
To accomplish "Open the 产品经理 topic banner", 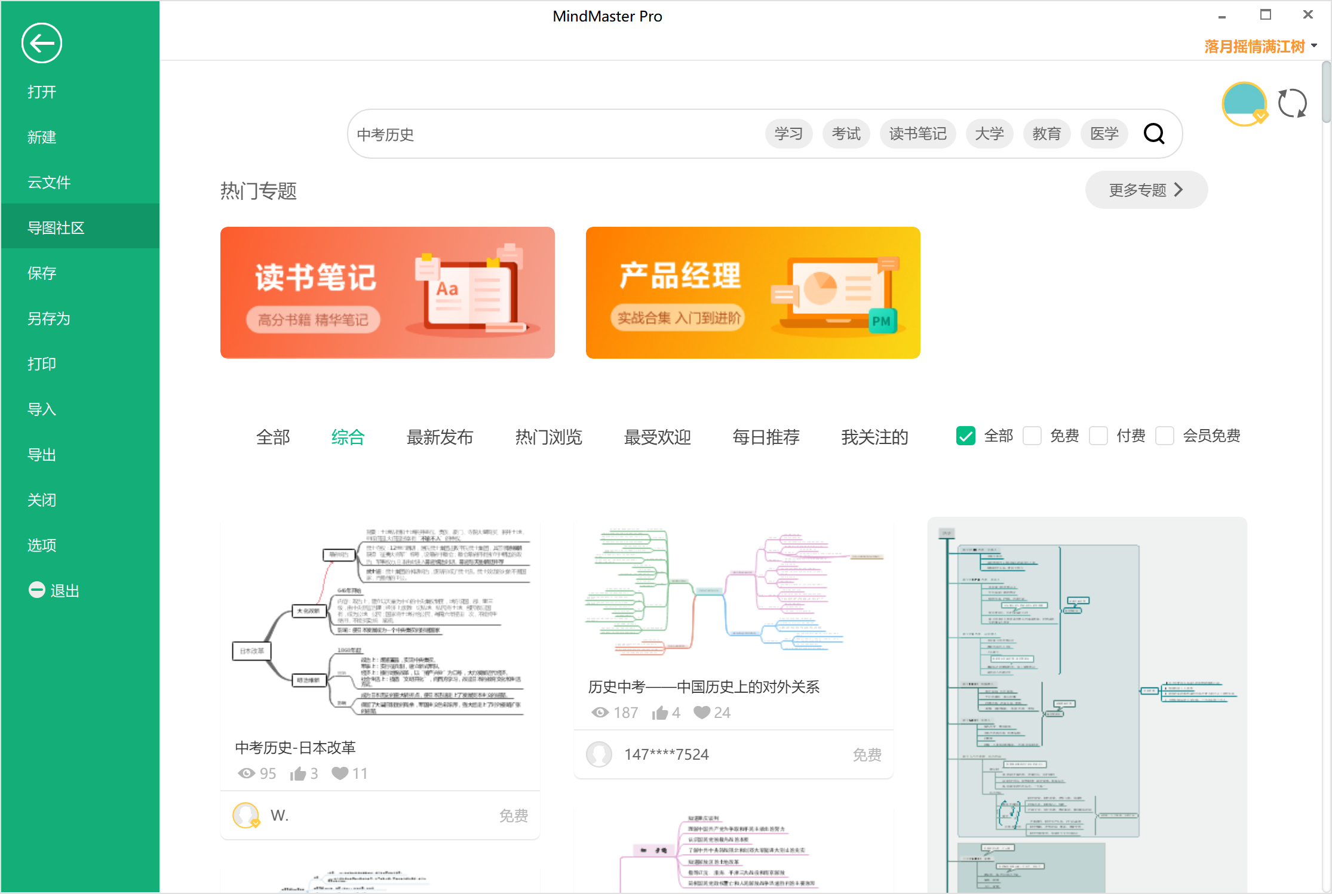I will (x=753, y=292).
